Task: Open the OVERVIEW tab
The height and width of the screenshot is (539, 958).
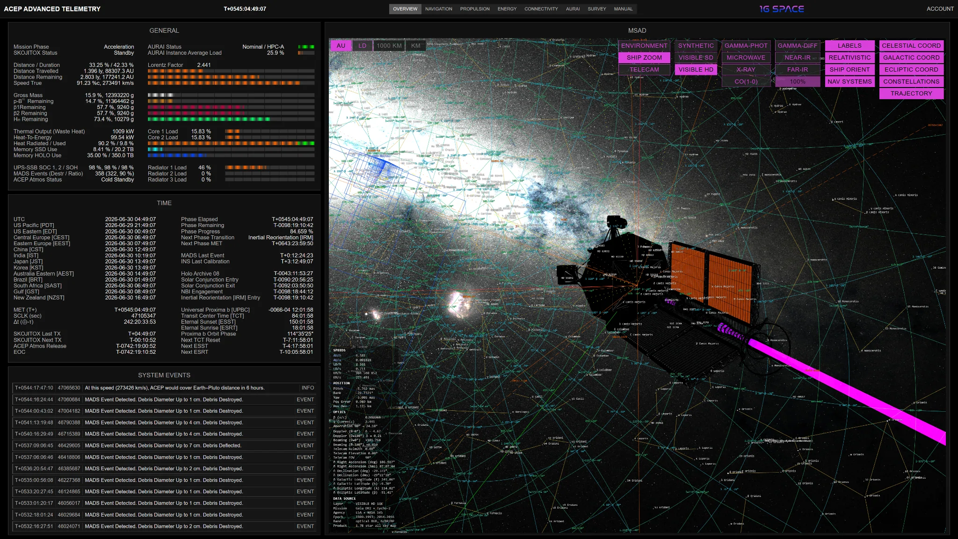Action: [x=405, y=9]
